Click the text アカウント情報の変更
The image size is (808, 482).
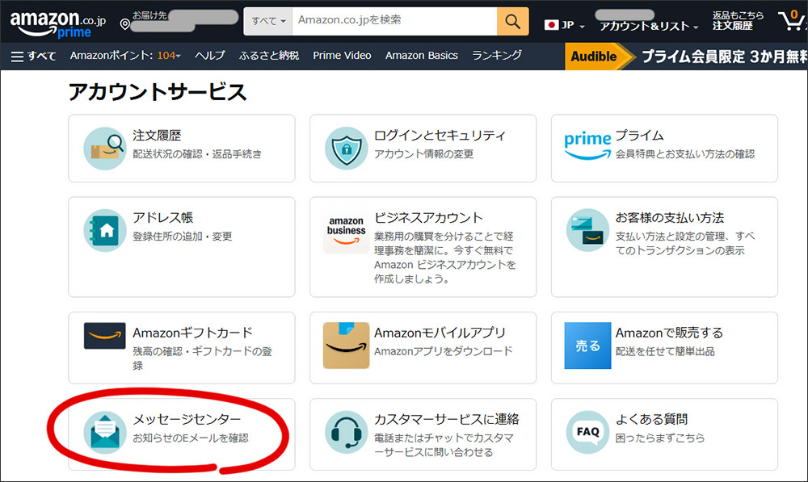[423, 154]
